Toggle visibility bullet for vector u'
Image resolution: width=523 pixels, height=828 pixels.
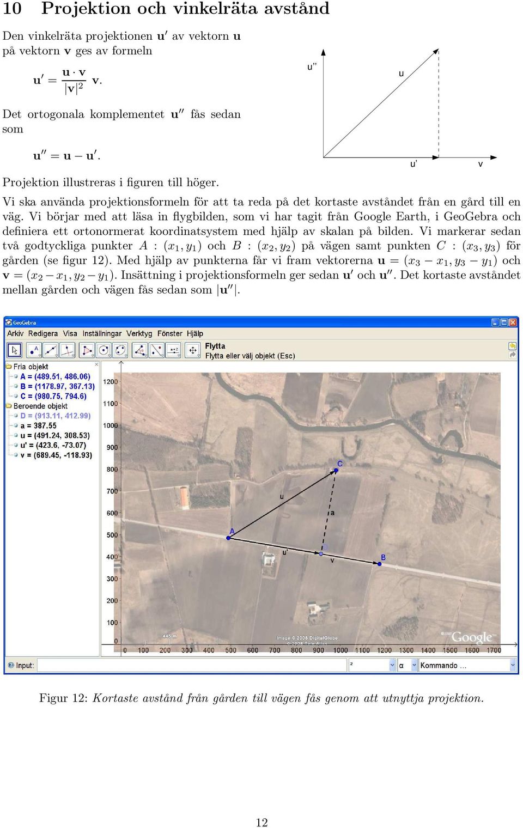[16, 445]
